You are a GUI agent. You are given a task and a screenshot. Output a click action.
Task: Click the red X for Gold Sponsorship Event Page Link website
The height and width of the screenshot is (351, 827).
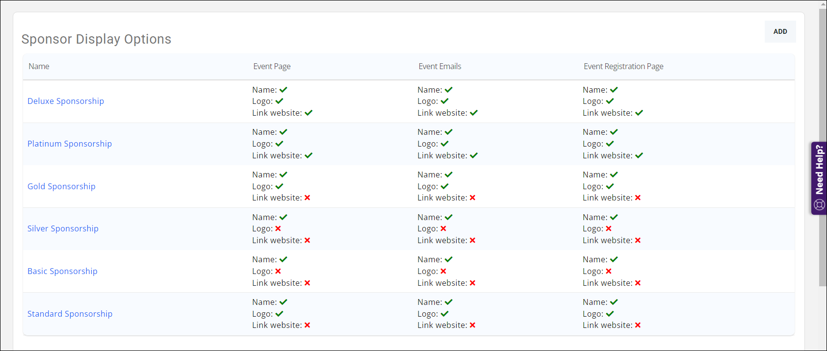pyautogui.click(x=308, y=198)
